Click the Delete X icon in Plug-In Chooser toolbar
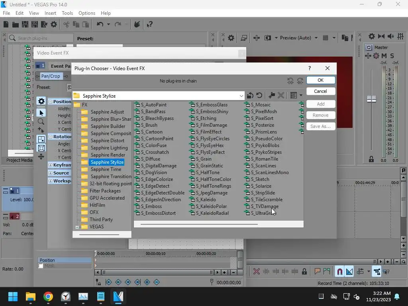The width and height of the screenshot is (408, 306). [281, 96]
